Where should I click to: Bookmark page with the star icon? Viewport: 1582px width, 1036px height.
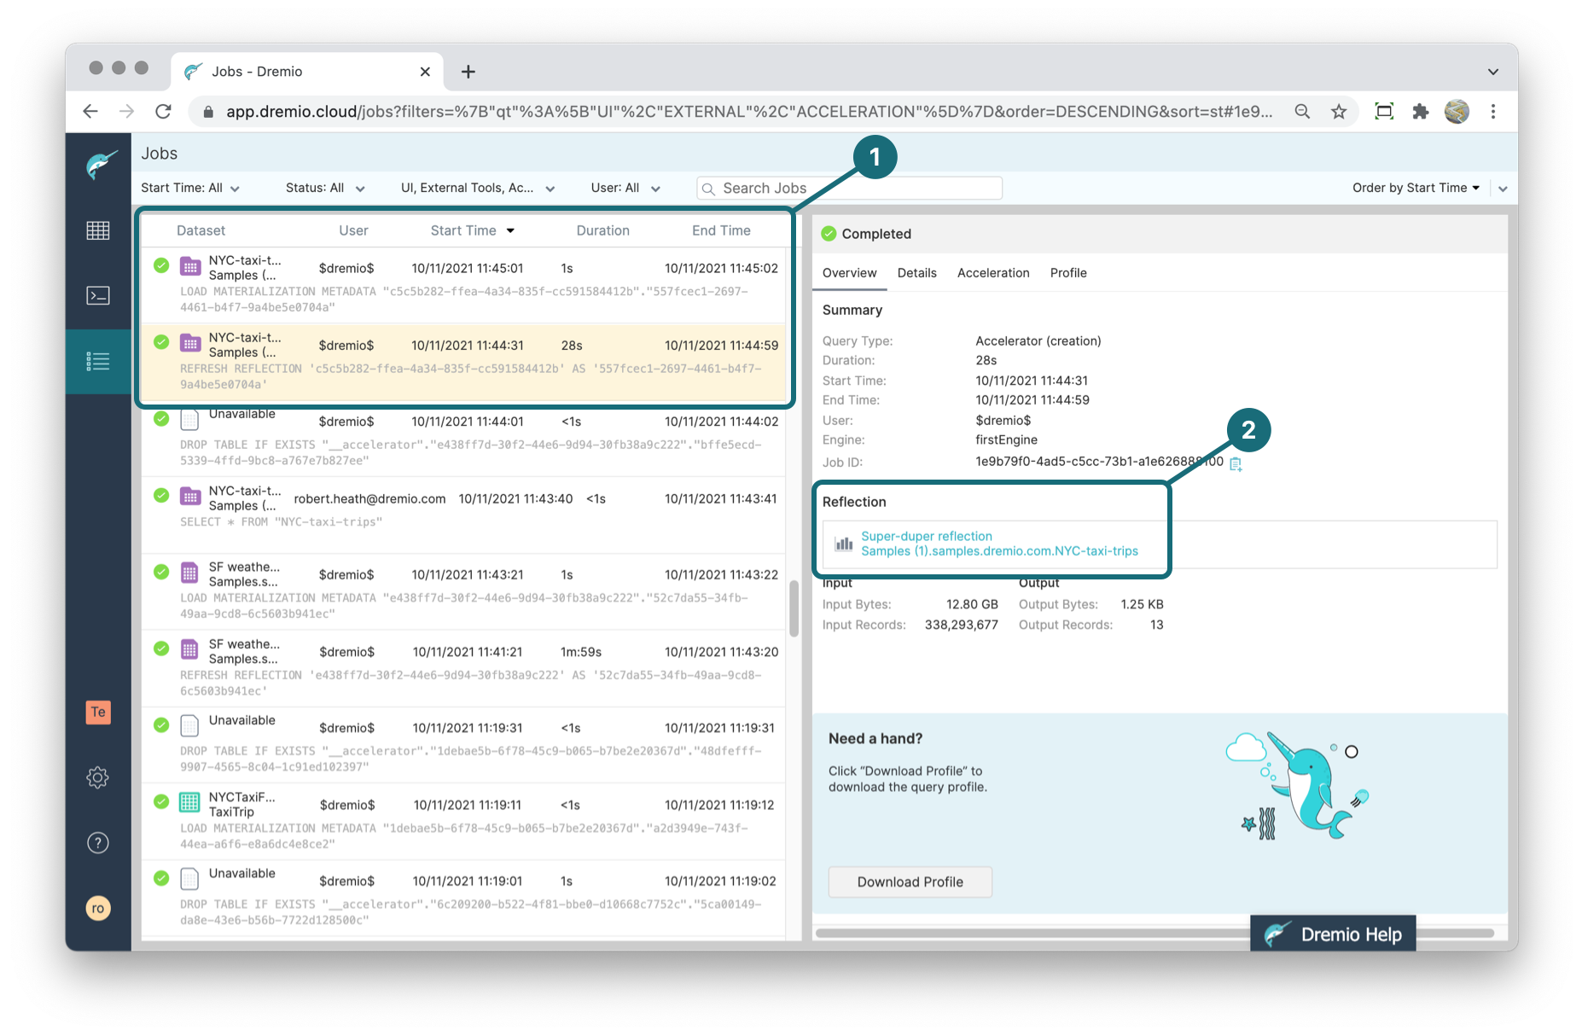pos(1339,112)
